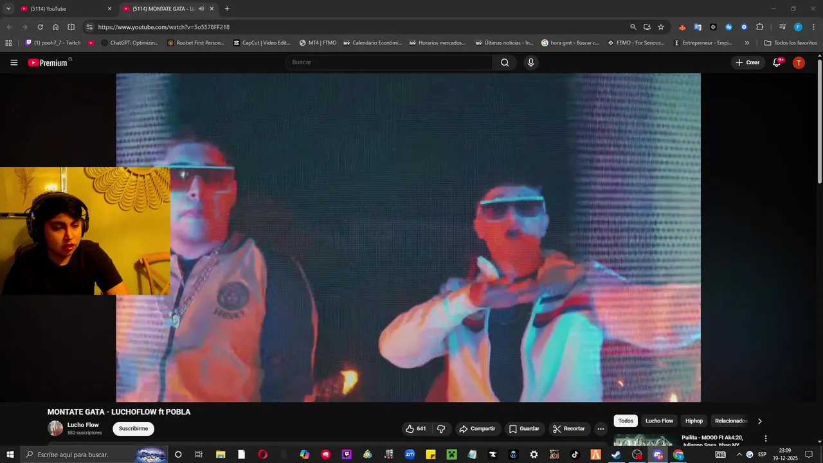This screenshot has height=463, width=823.
Task: Clip the video with Recortar
Action: point(569,429)
